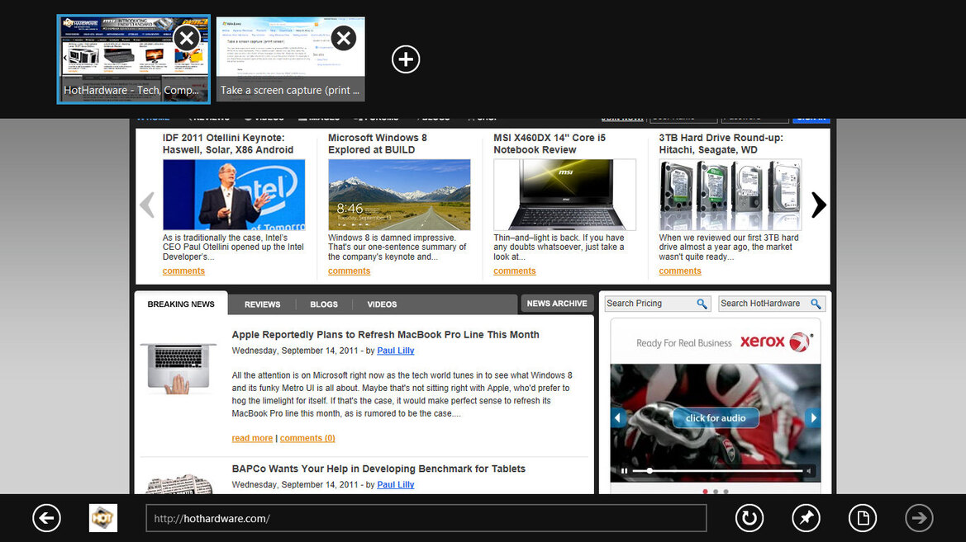Screen dimensions: 966x542
Task: Go to previous slide in Xerox ad
Action: [618, 417]
